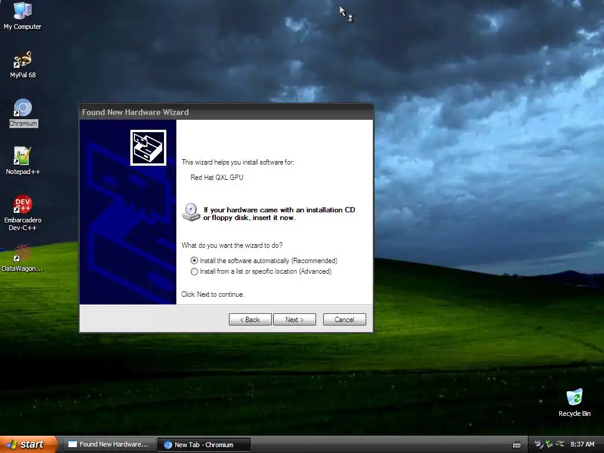Click the network connection tray icon

[560, 444]
